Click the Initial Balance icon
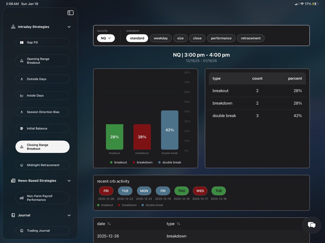Viewport: 325px width, 243px height. tap(22, 129)
